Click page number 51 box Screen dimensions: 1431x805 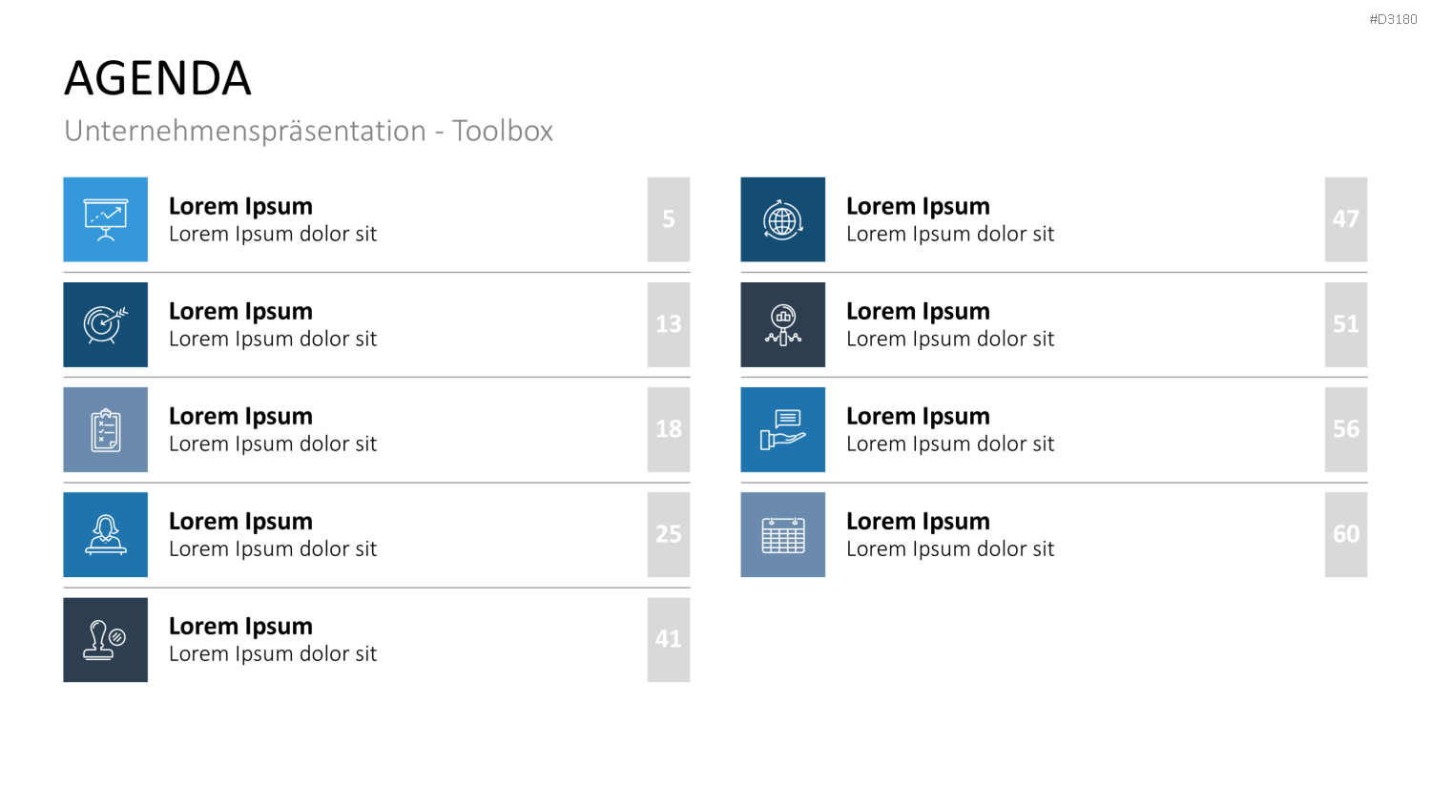coord(1346,324)
